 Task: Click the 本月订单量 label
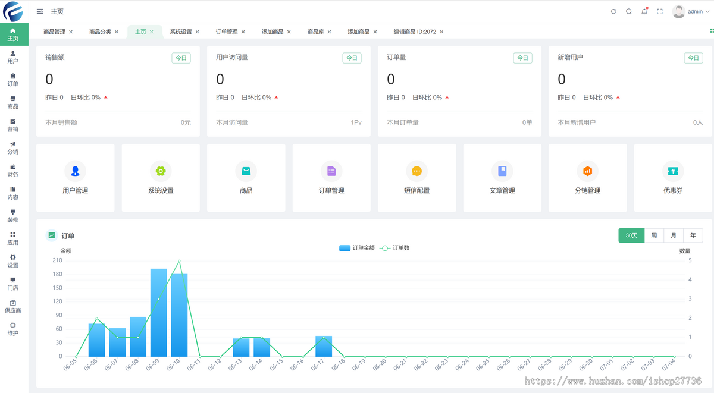point(403,122)
